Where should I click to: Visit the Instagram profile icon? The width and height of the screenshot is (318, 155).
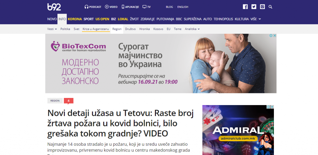click(x=262, y=7)
